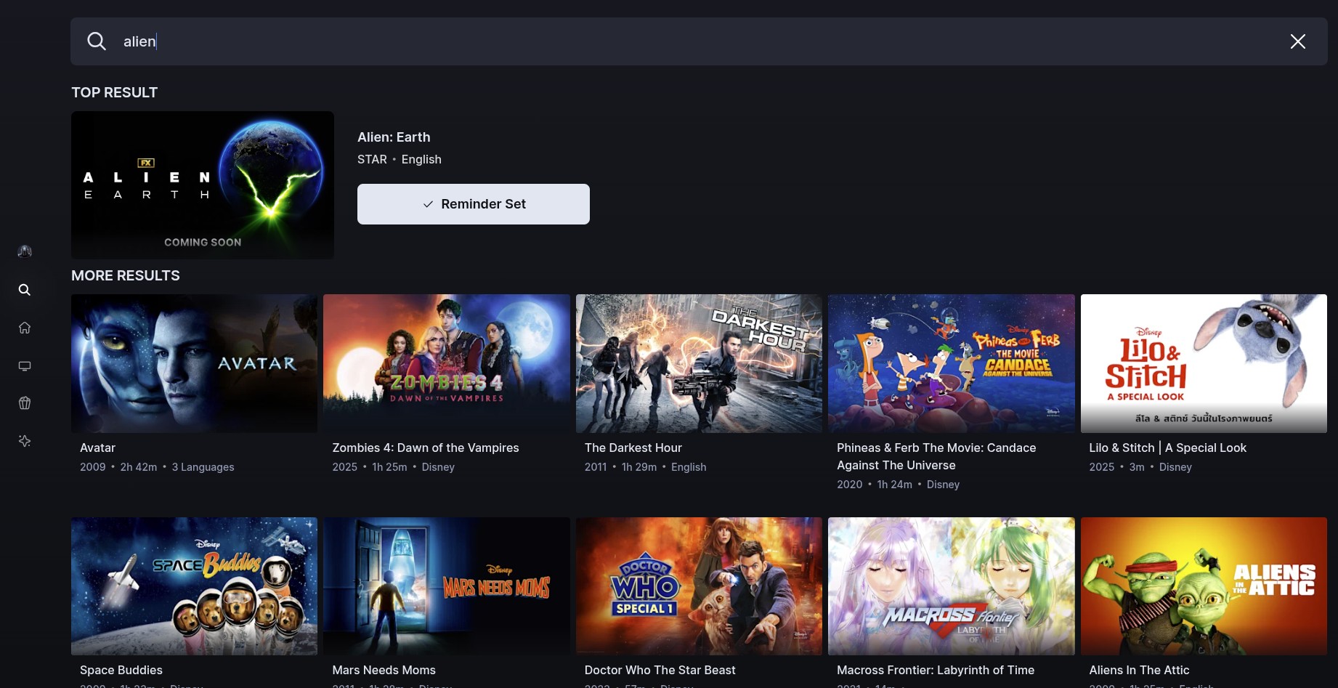Toggle the Reminder Set button
Image resolution: width=1338 pixels, height=688 pixels.
click(474, 204)
